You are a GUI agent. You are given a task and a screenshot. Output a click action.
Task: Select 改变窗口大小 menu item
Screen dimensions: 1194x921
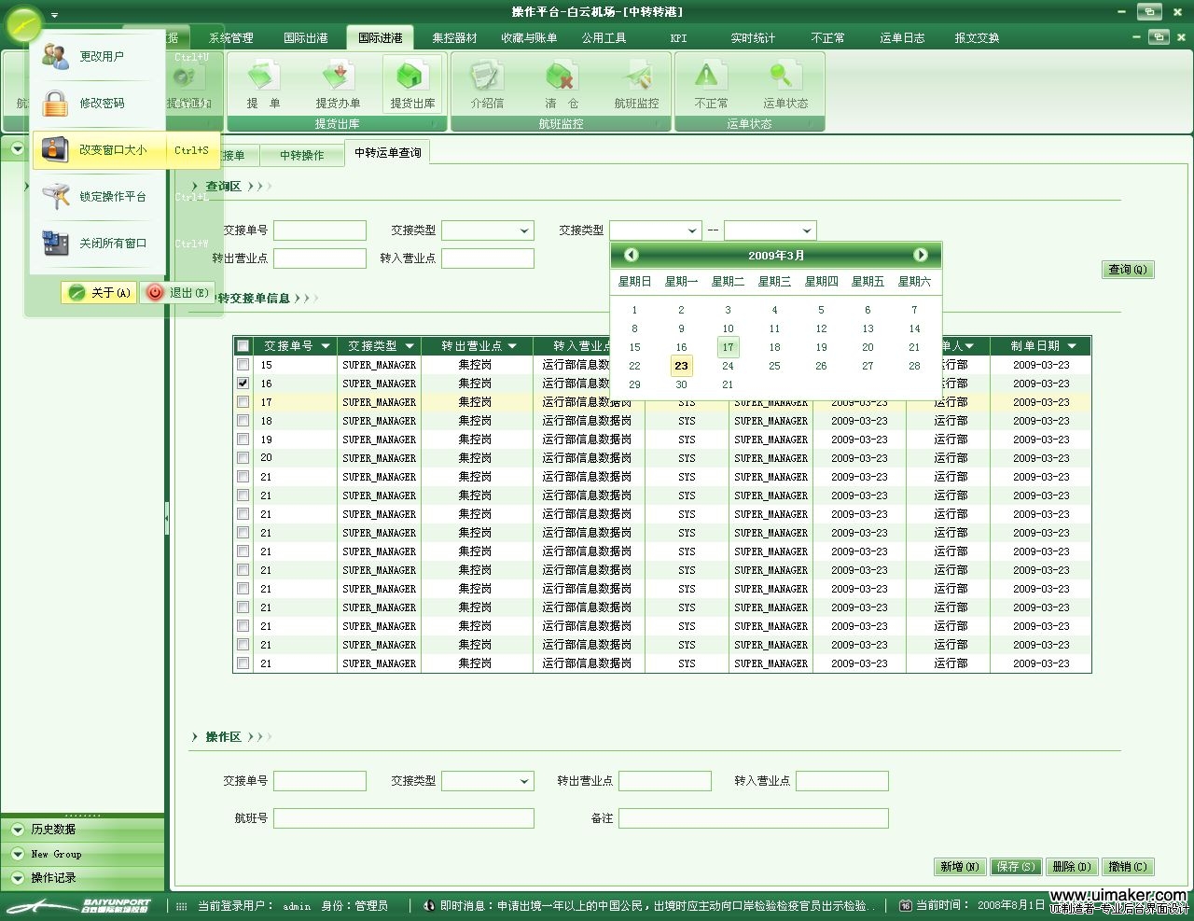coord(126,150)
